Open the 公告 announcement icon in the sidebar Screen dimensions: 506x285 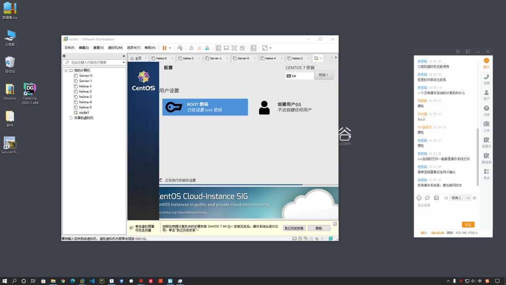point(487,127)
